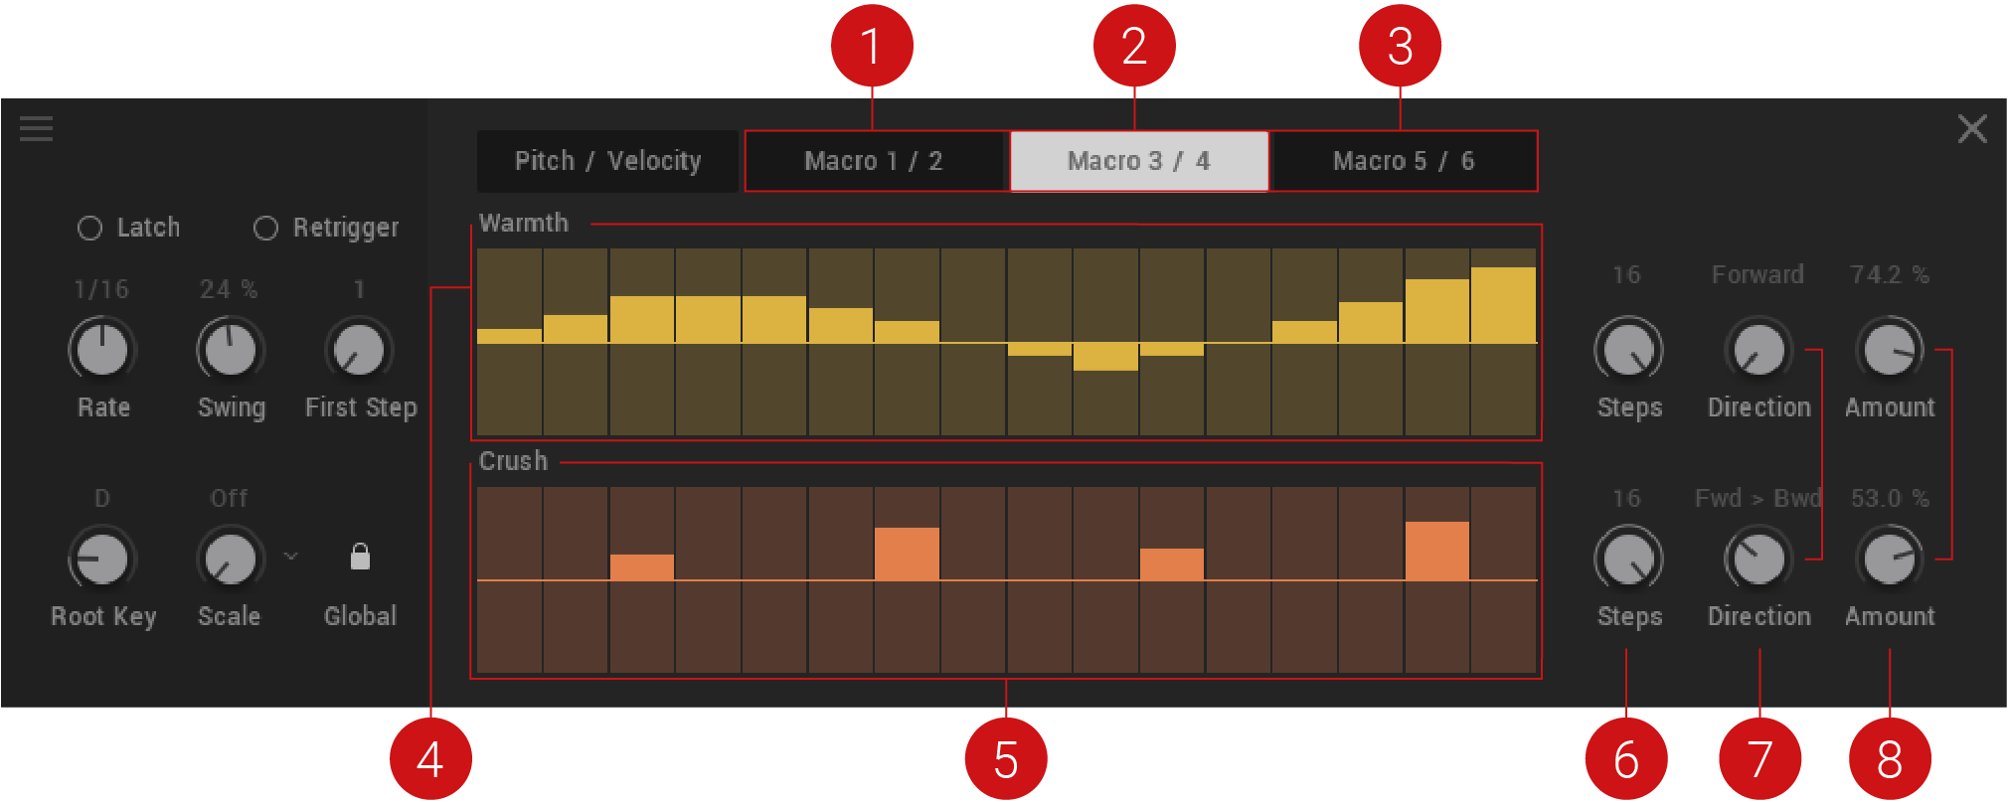This screenshot has width=2008, height=803.
Task: Click the first Crush sequencer step
Action: tap(509, 579)
